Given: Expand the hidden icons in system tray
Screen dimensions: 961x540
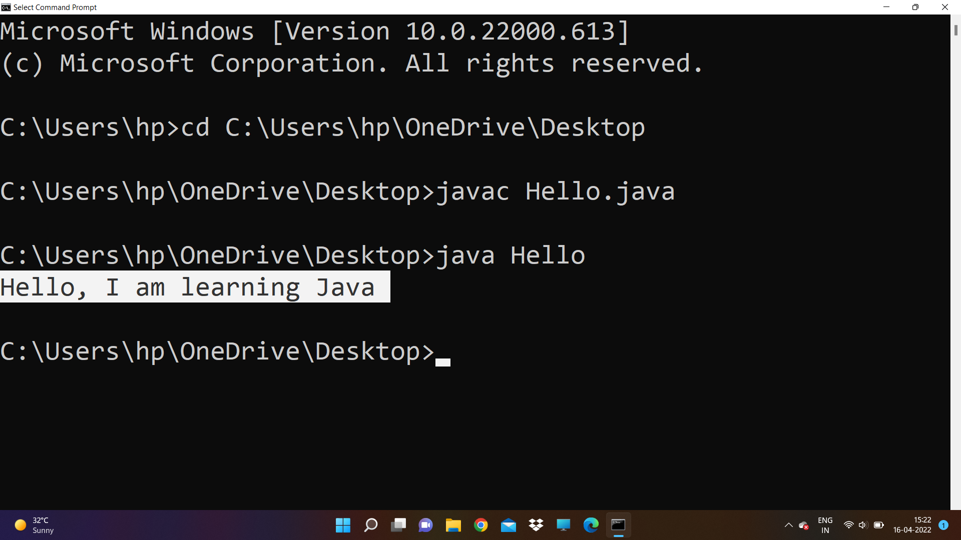Looking at the screenshot, I should tap(789, 525).
